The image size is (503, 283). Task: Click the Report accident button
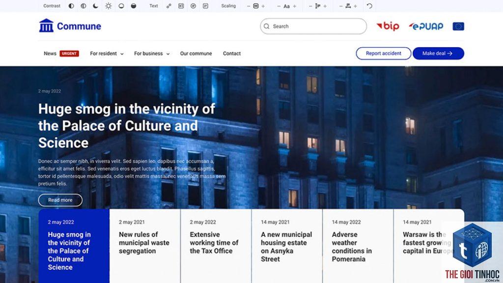click(x=383, y=53)
